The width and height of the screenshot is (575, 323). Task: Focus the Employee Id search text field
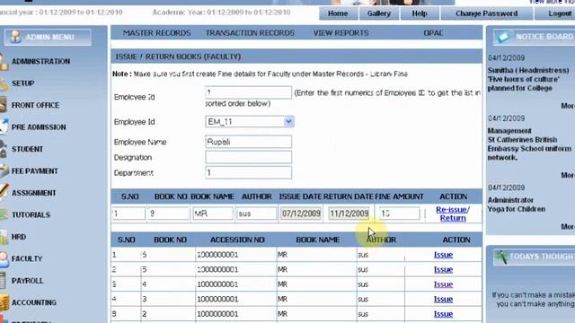pos(248,92)
